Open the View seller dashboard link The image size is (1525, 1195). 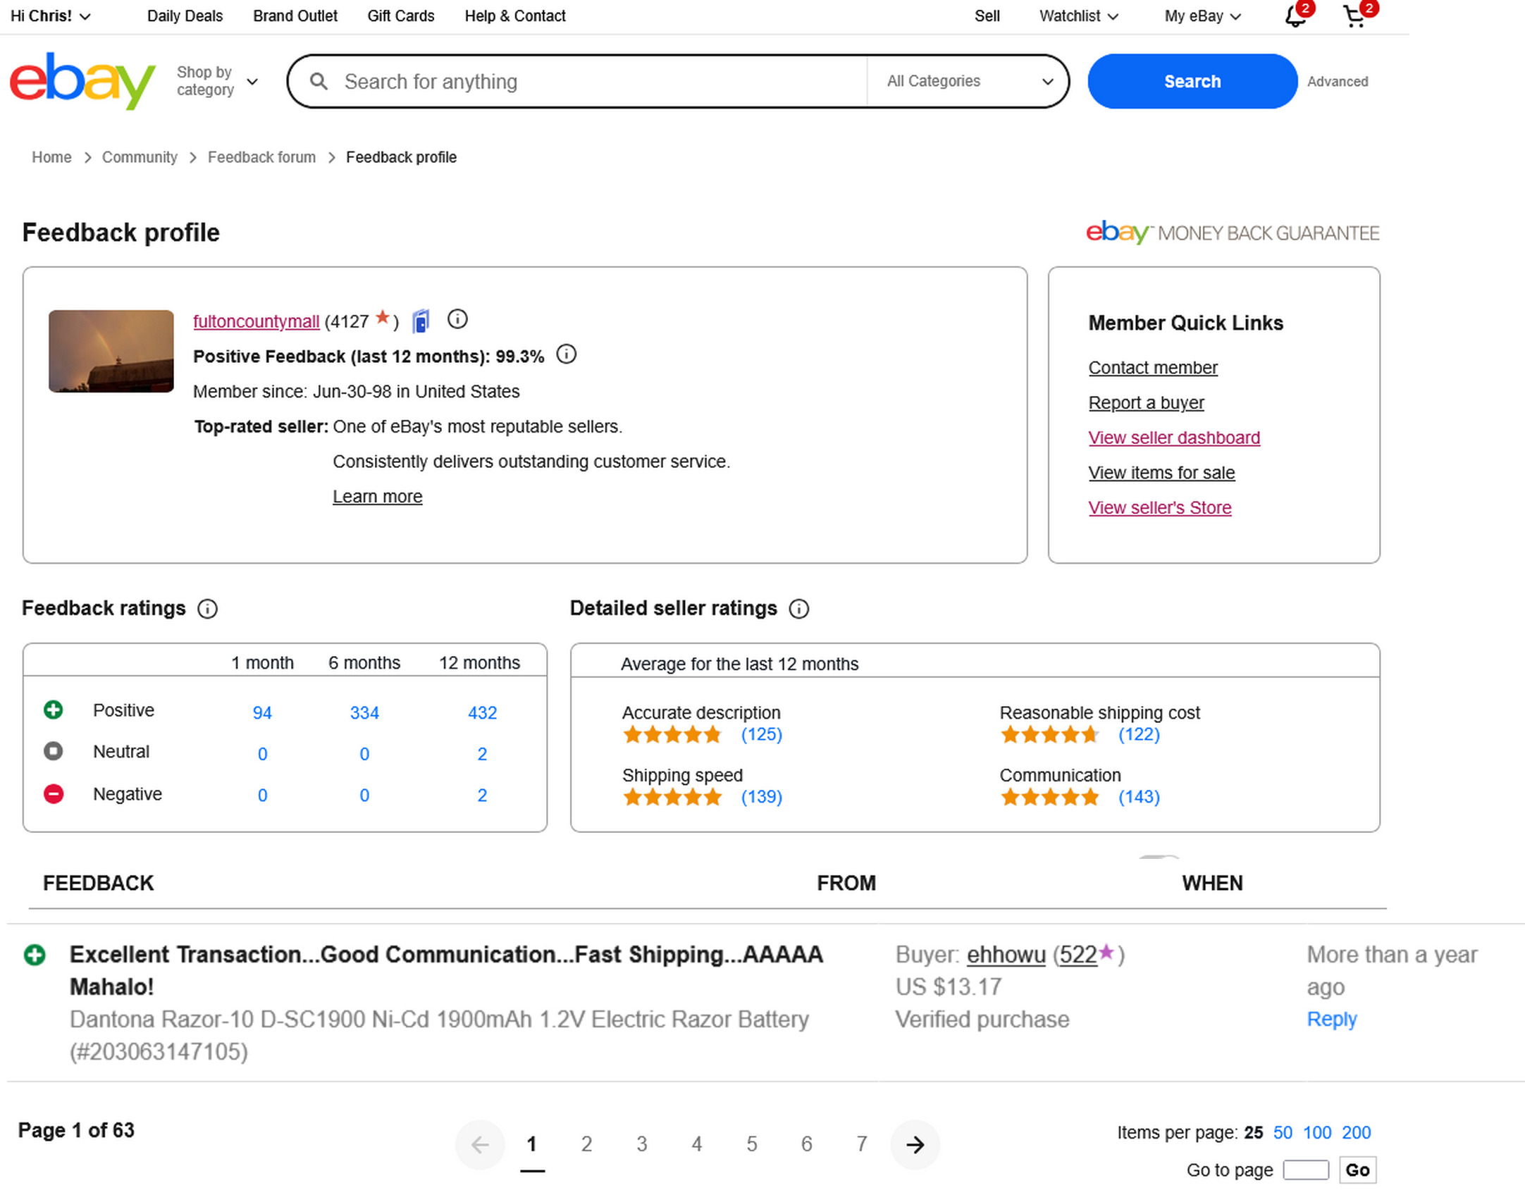coord(1174,438)
